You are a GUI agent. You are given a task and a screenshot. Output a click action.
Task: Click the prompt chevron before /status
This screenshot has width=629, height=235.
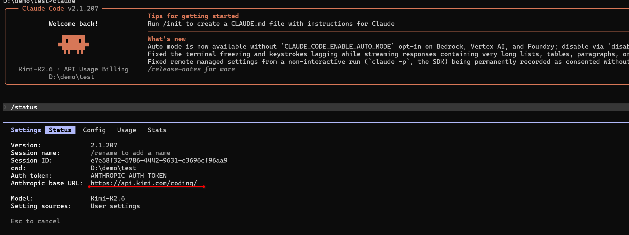coord(5,107)
